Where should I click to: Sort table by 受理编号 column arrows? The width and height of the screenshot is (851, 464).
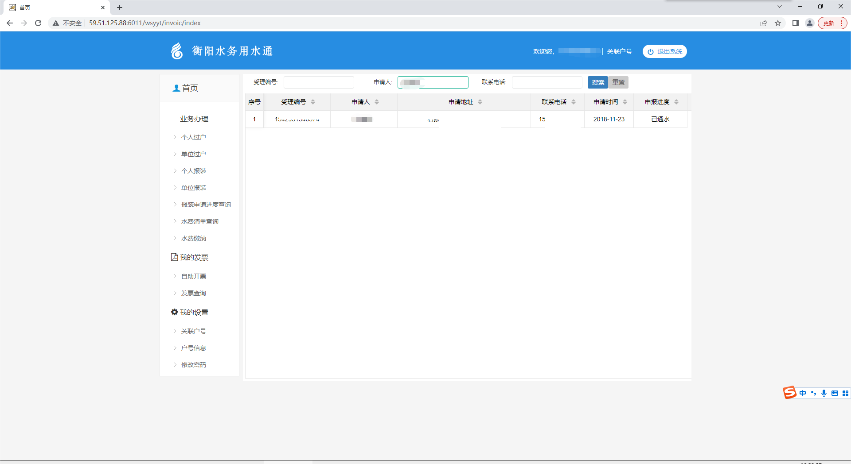tap(313, 102)
